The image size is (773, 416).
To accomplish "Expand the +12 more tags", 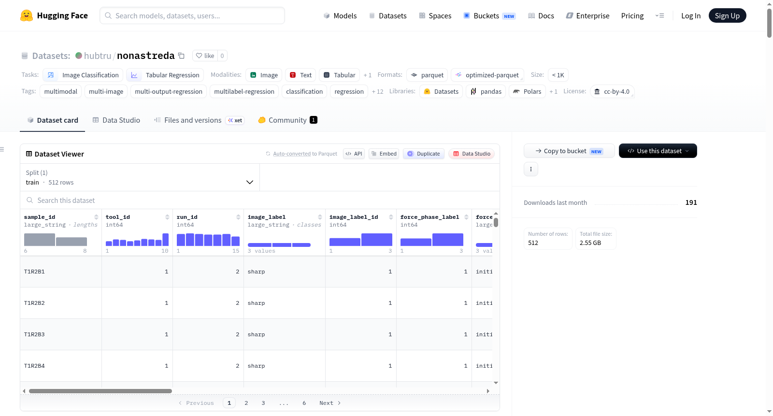I will (x=378, y=91).
